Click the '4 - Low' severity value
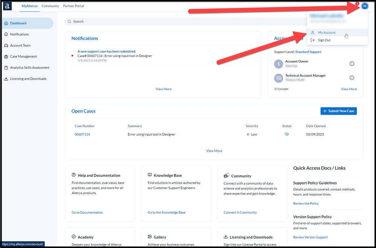376x248 pixels. tap(252, 134)
